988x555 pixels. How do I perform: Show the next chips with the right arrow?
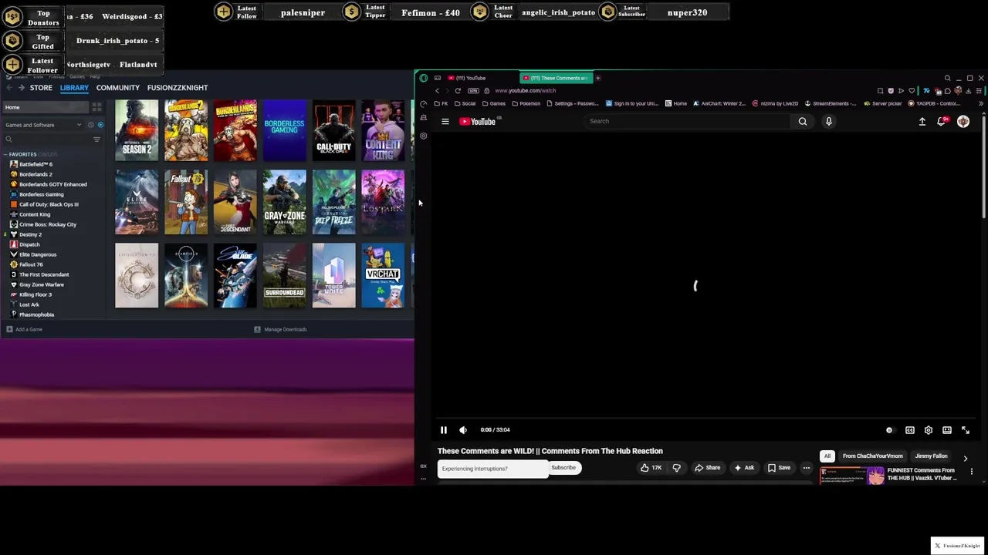[966, 458]
